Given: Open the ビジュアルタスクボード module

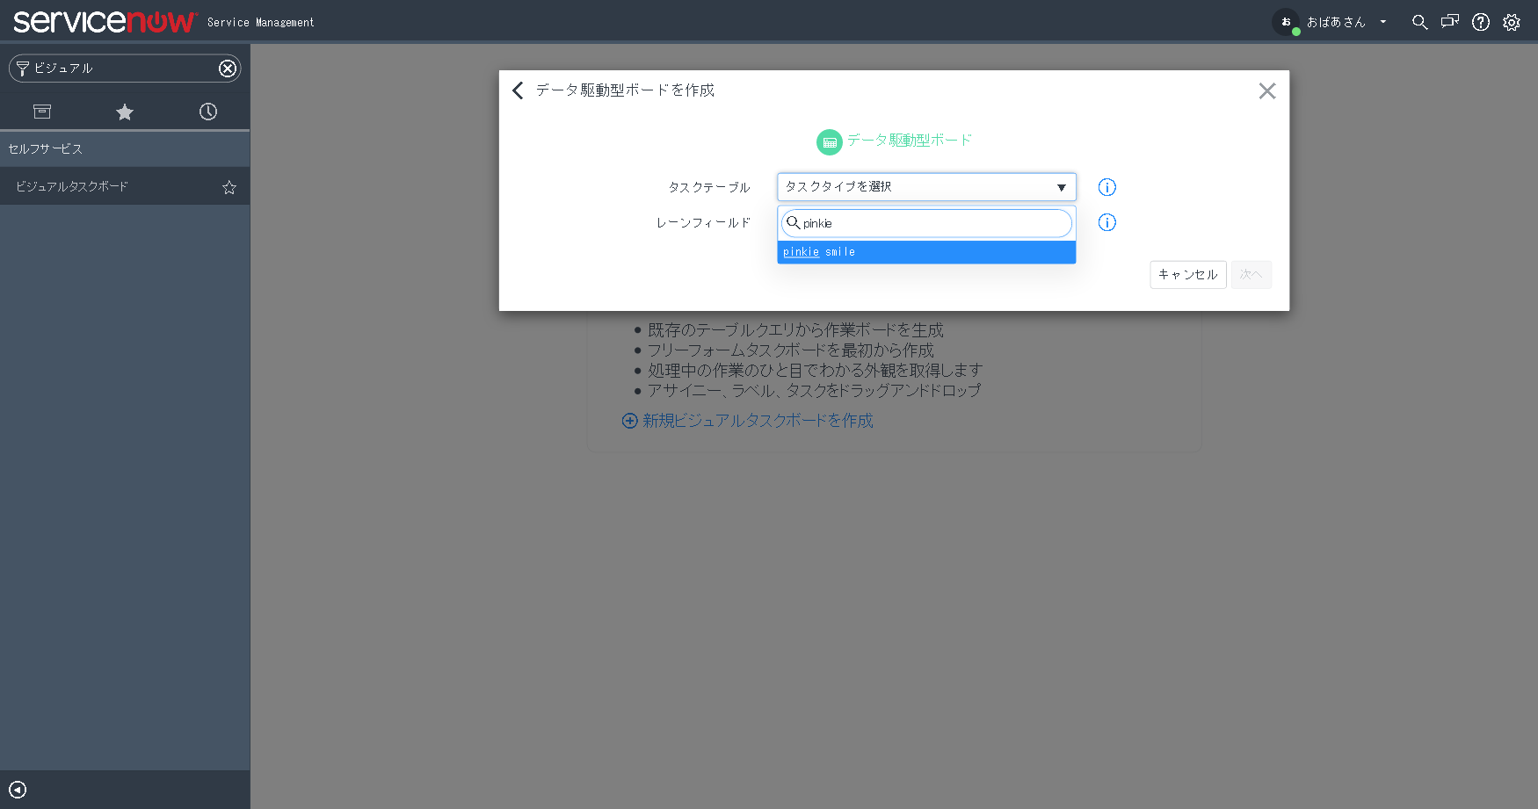Looking at the screenshot, I should tap(70, 186).
